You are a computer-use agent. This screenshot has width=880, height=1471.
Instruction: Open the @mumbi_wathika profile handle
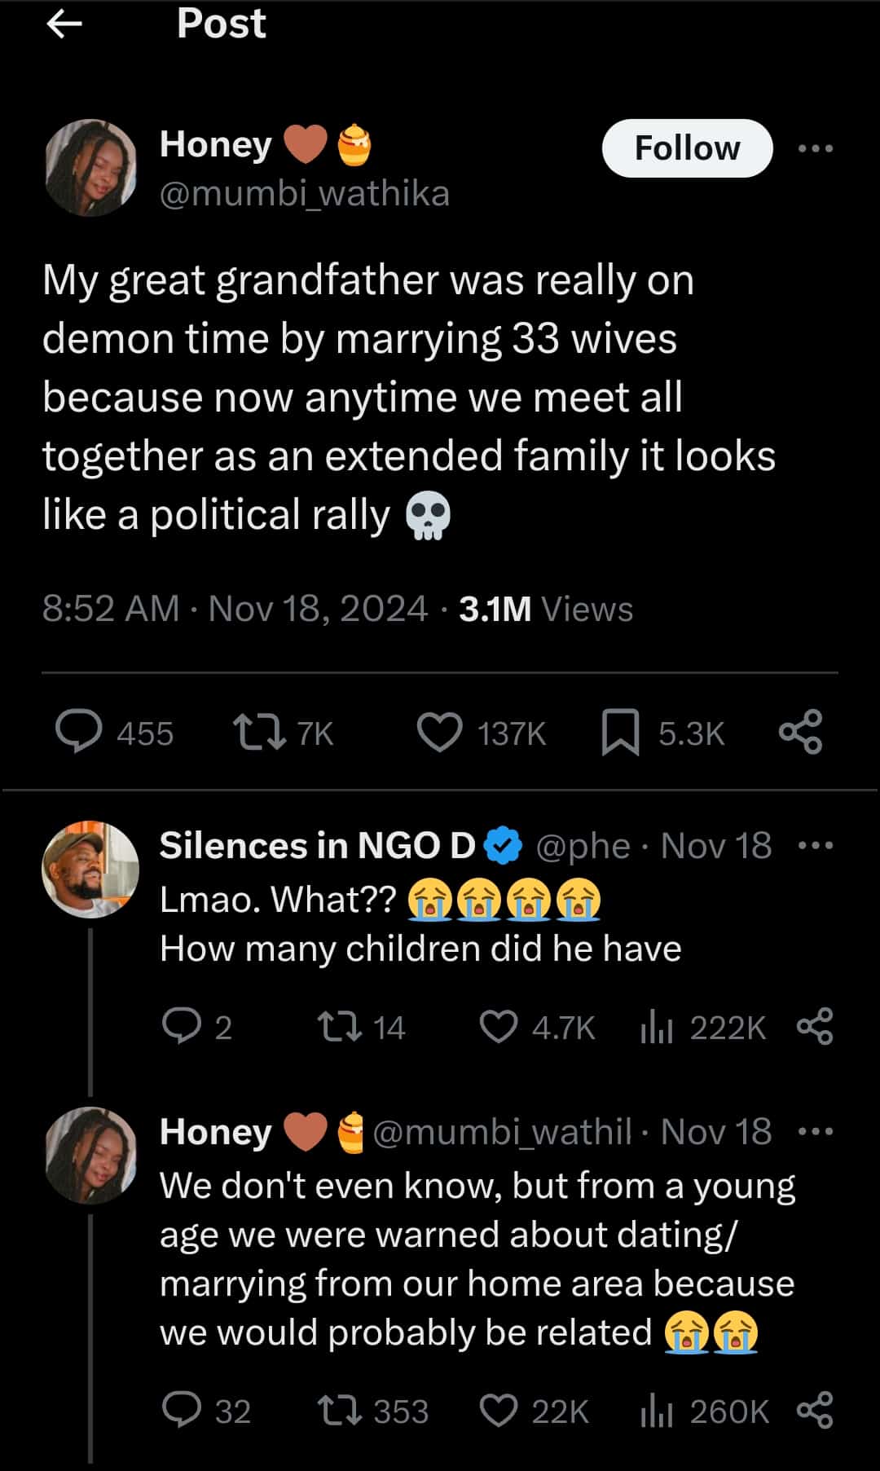tap(305, 194)
